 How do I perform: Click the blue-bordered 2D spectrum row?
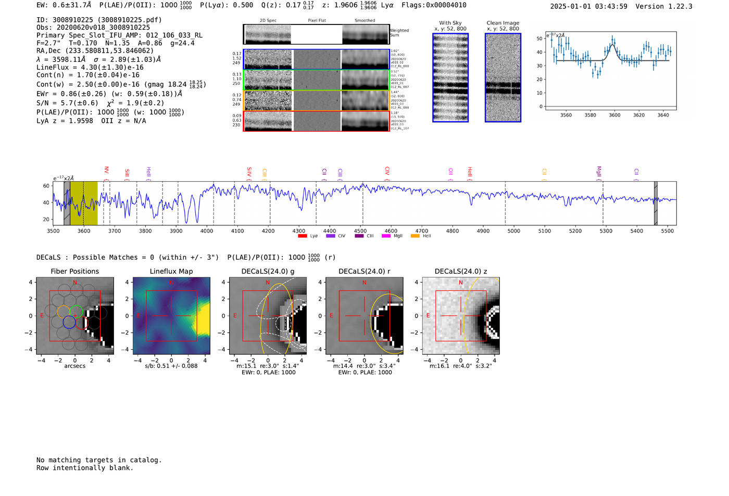317,59
